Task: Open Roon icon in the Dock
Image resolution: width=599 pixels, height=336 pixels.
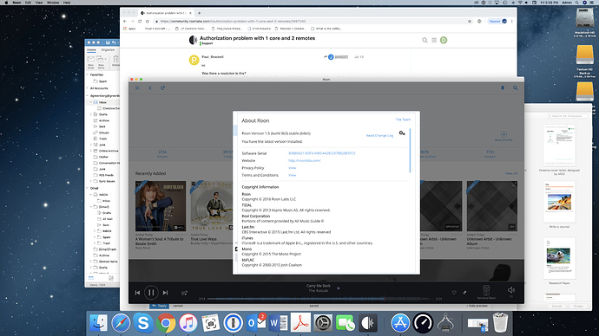Action: 368,323
